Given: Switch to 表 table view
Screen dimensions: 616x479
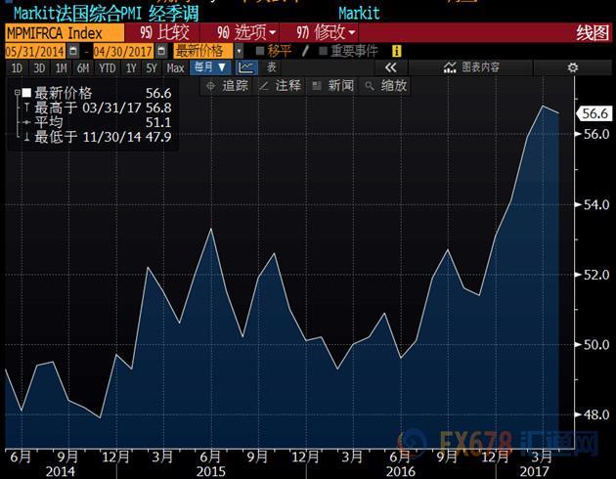Looking at the screenshot, I should click(272, 67).
